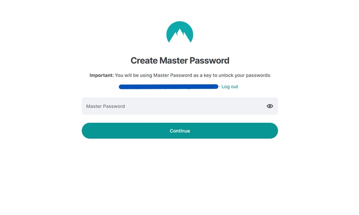Viewport: 359px width, 215px height.
Task: Show the master password using eye icon
Action: (269, 106)
